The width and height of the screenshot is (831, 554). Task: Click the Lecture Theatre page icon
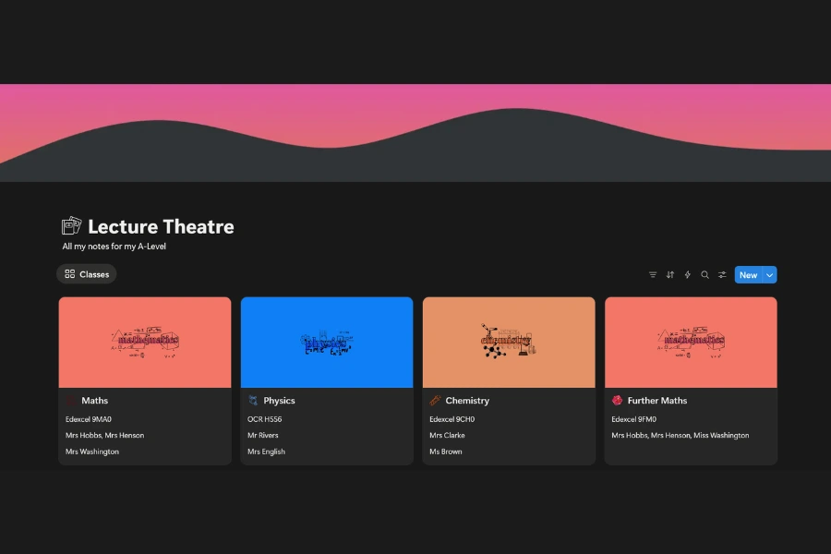[x=71, y=226]
